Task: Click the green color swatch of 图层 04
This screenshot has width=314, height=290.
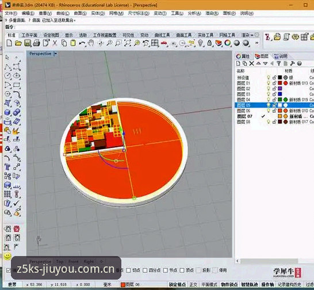Action: (280, 100)
